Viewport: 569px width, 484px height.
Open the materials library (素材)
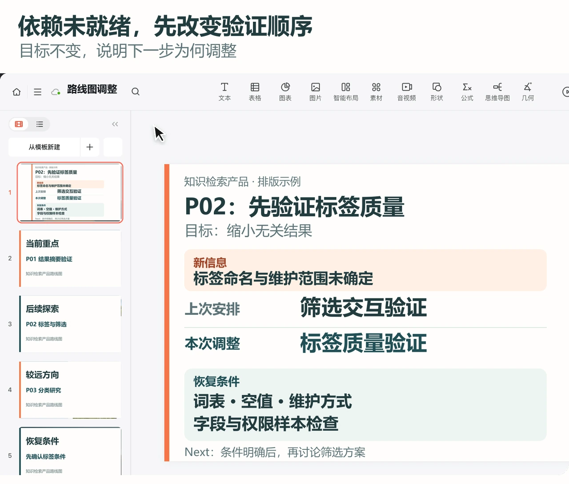[376, 92]
